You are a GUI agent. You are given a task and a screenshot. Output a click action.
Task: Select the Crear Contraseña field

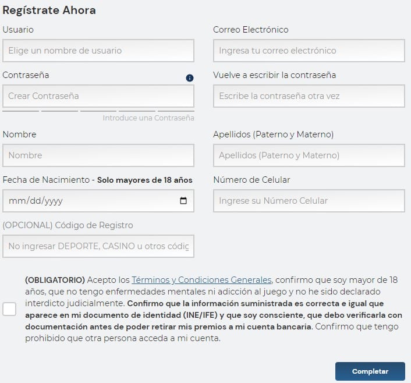pos(98,96)
